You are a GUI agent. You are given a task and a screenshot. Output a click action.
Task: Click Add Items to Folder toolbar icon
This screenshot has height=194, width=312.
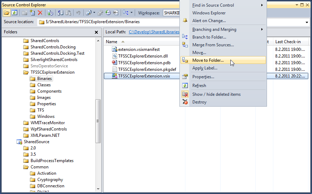pyautogui.click(x=33, y=13)
